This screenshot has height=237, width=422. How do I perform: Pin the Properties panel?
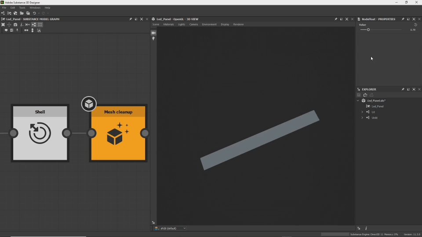(x=403, y=19)
